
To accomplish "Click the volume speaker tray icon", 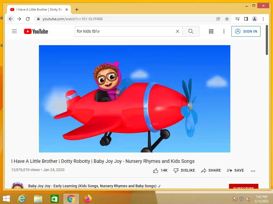I will tap(248, 199).
